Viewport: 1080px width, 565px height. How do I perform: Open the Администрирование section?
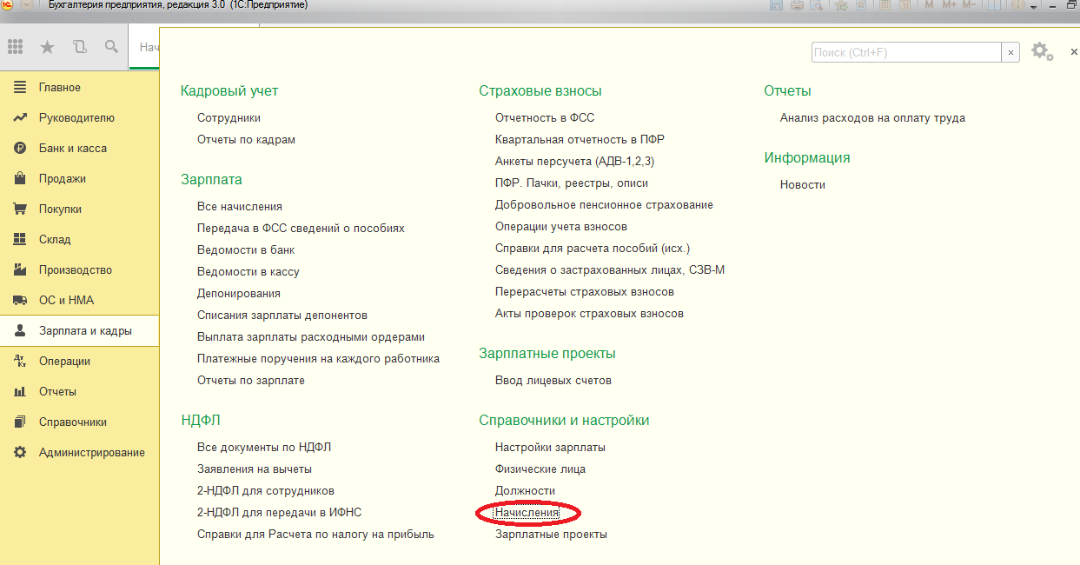click(80, 453)
